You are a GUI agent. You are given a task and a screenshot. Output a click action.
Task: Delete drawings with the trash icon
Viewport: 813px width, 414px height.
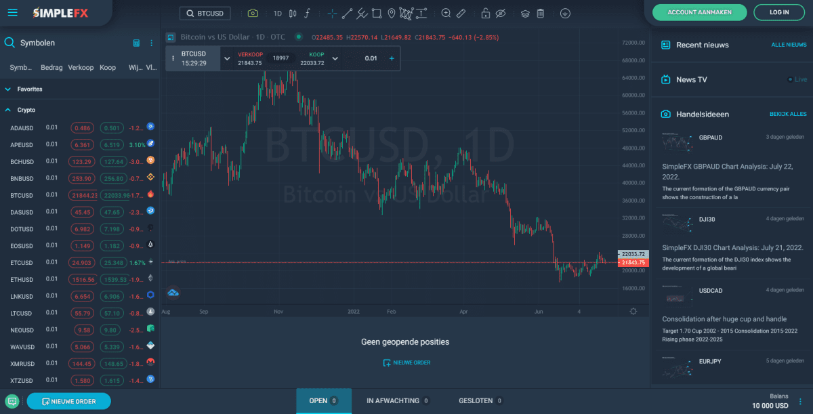(x=541, y=13)
